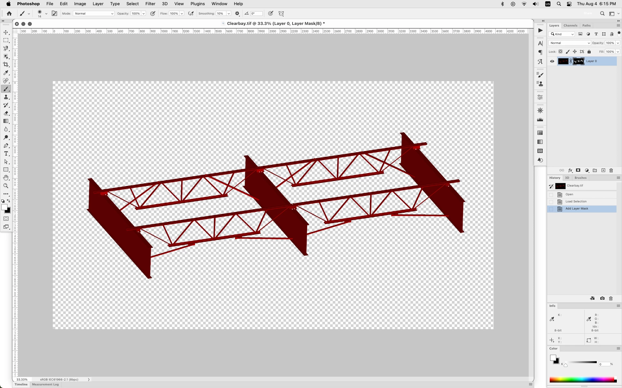Toggle lock transparent pixels for layer

(560, 52)
